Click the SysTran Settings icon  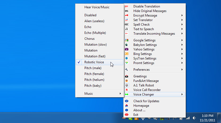coord(126,58)
